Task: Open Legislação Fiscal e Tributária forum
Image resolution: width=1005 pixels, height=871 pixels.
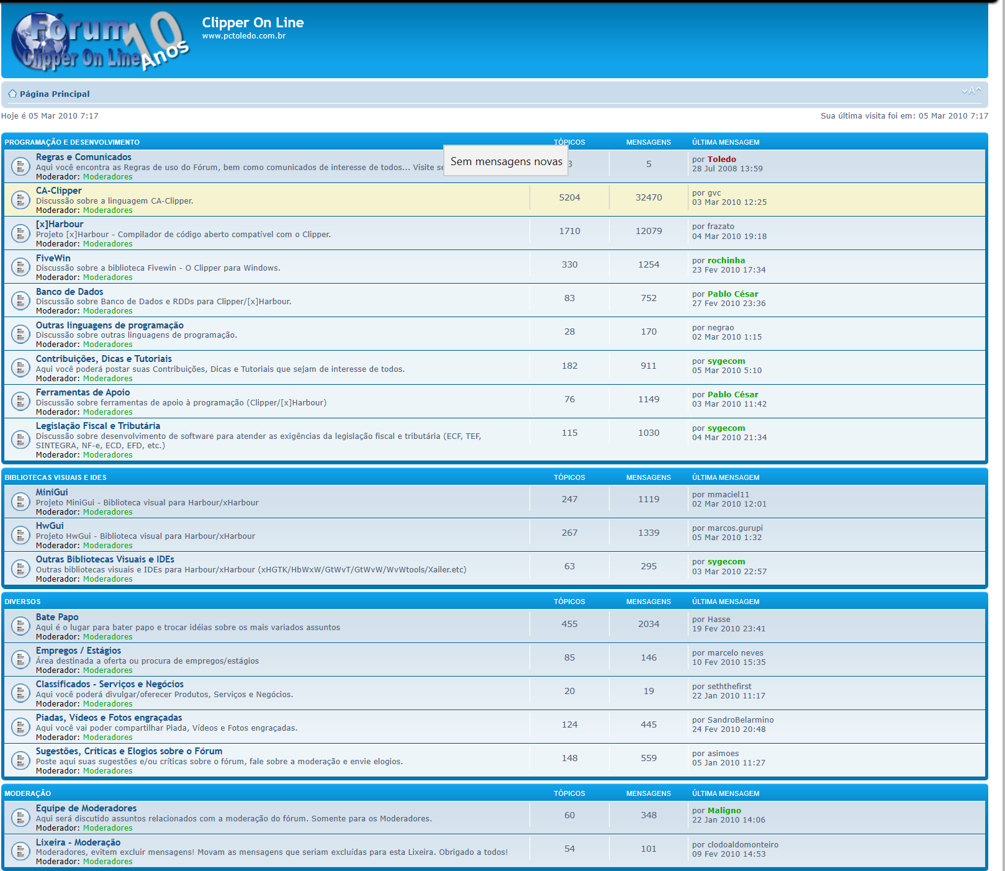Action: (98, 426)
